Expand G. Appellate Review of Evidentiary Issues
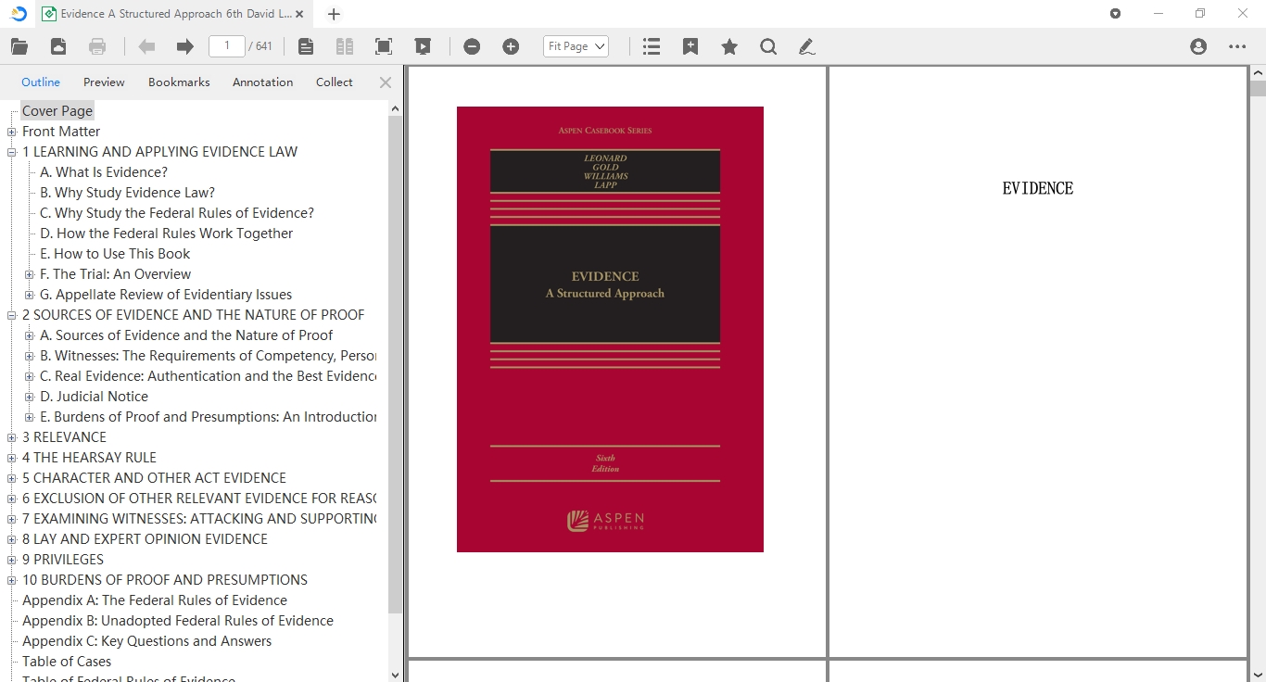 click(x=30, y=295)
